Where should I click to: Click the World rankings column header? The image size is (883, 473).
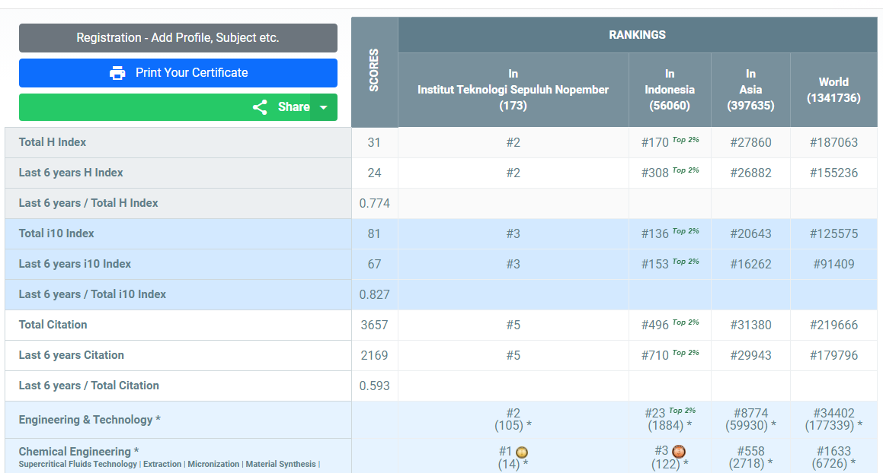tap(833, 90)
